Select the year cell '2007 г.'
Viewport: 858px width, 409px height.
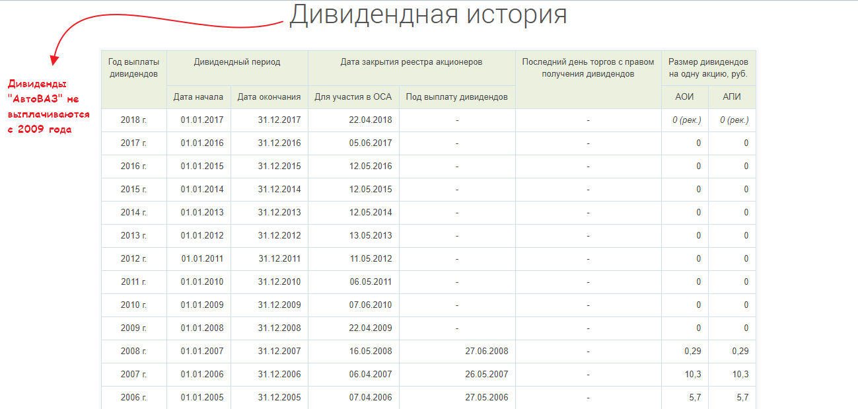point(134,375)
